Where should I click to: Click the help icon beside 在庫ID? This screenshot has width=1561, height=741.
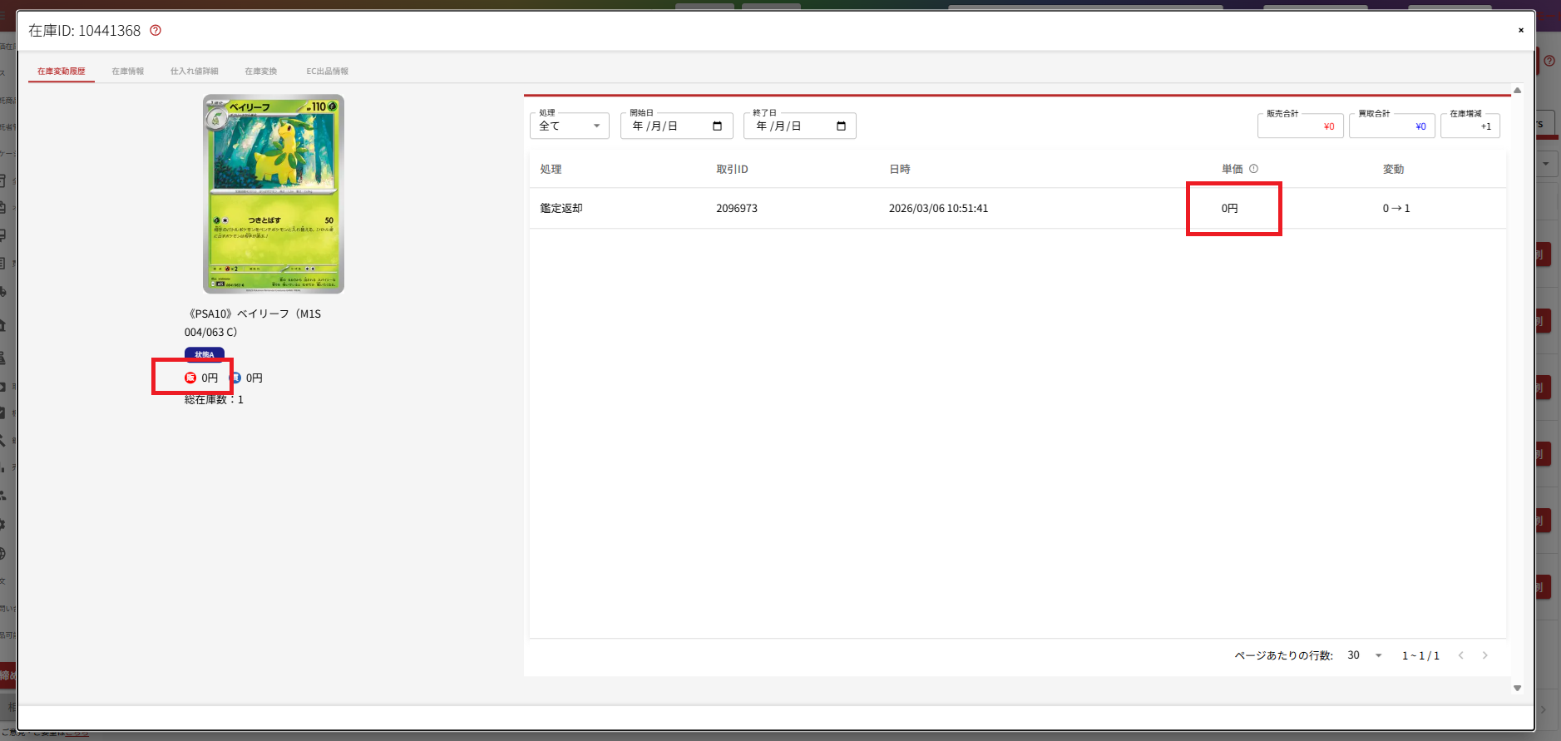click(156, 31)
